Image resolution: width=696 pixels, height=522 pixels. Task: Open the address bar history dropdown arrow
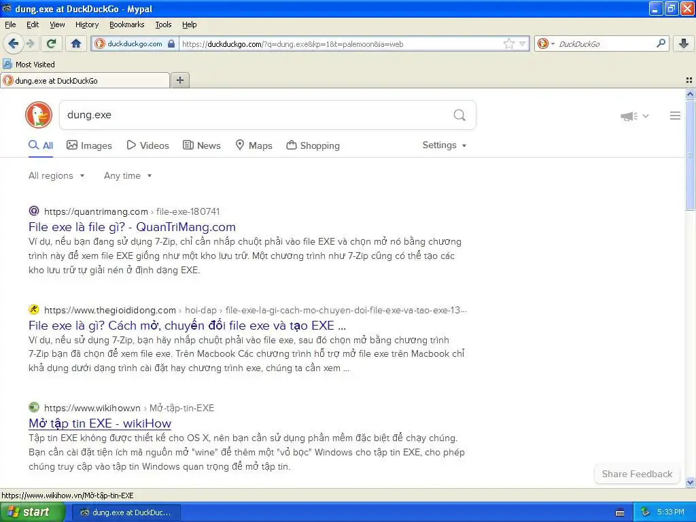pos(523,43)
